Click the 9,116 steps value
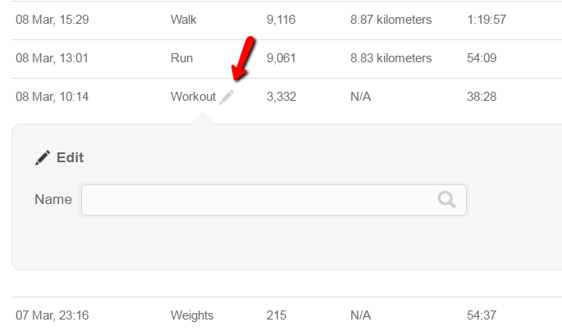Image resolution: width=562 pixels, height=331 pixels. [x=281, y=20]
